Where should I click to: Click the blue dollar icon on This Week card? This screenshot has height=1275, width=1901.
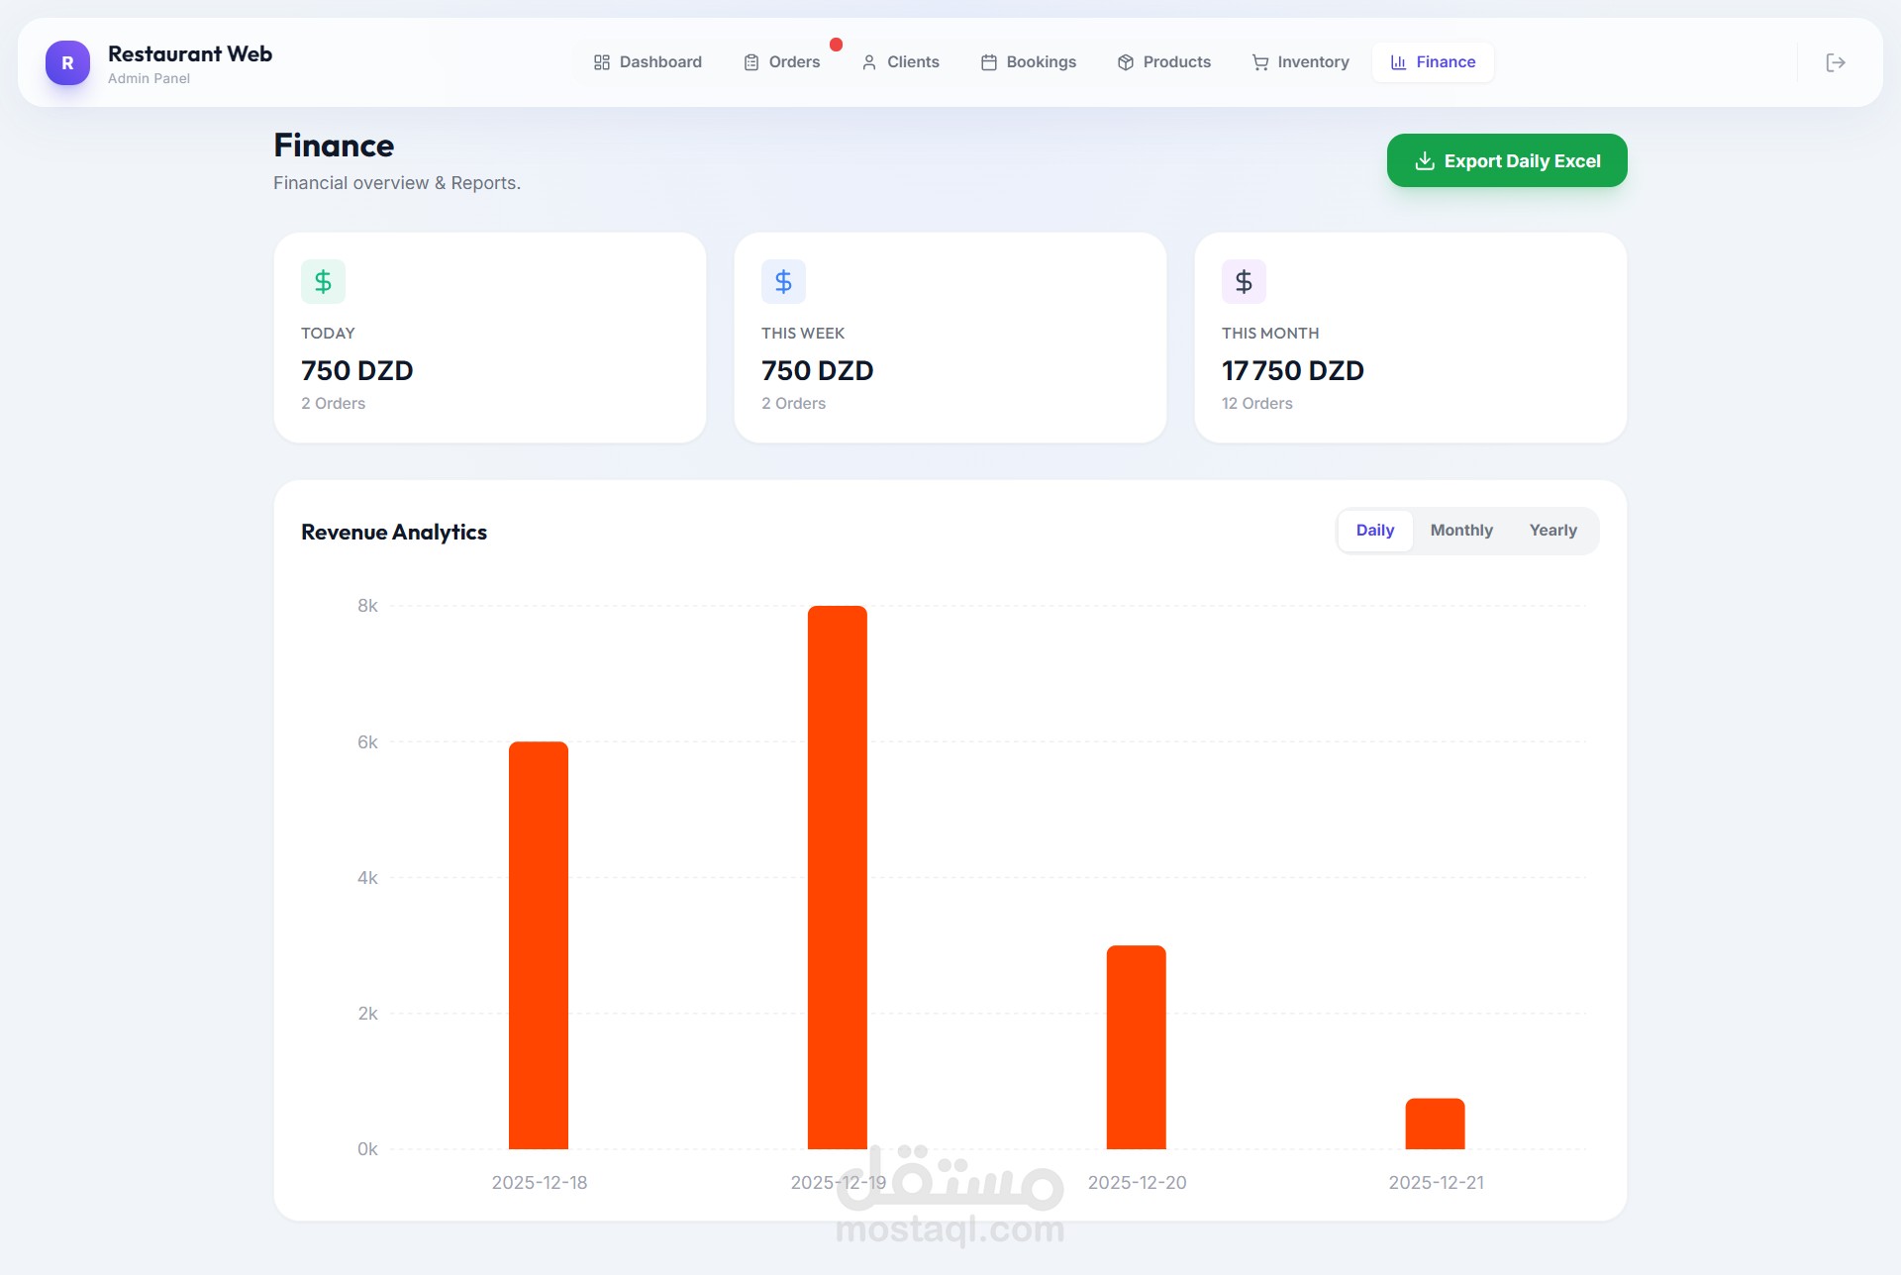click(783, 282)
